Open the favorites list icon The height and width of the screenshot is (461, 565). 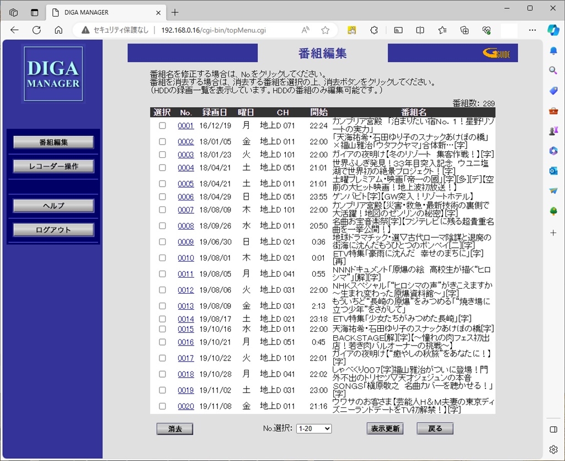(x=443, y=30)
